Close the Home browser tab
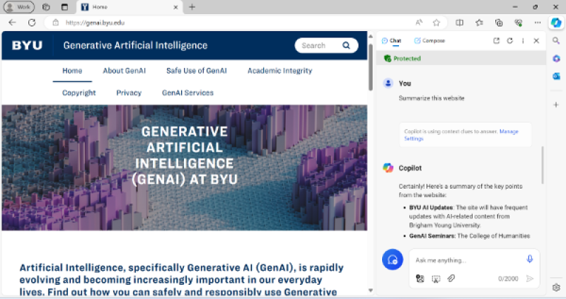The height and width of the screenshot is (299, 566). 175,7
